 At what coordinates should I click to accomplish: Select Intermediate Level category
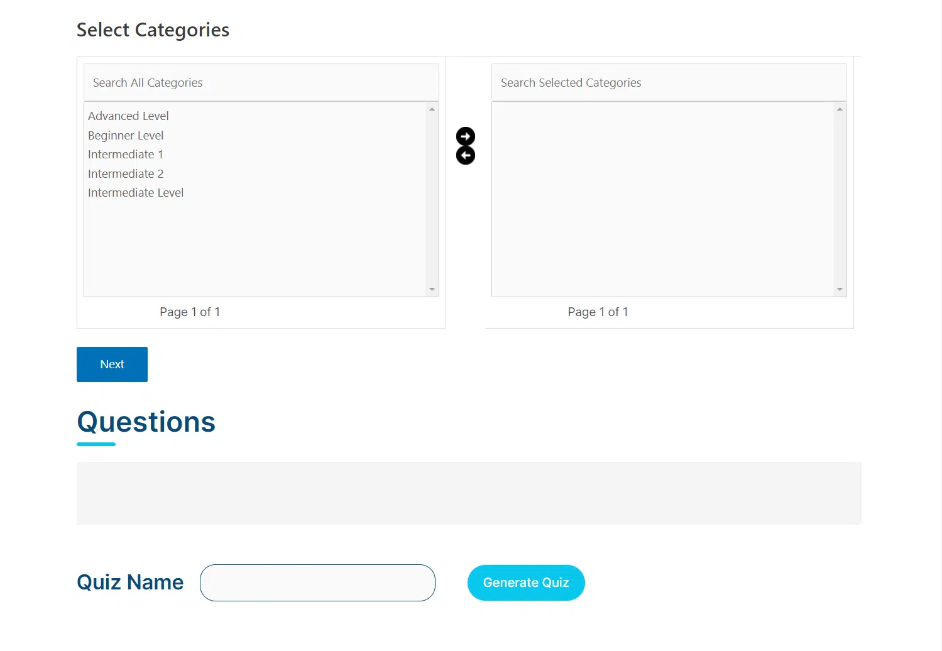point(136,193)
